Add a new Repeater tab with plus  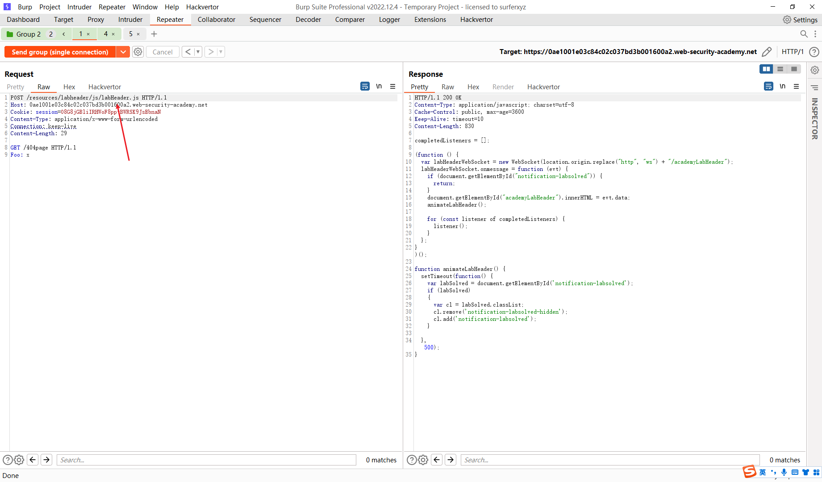coord(154,34)
